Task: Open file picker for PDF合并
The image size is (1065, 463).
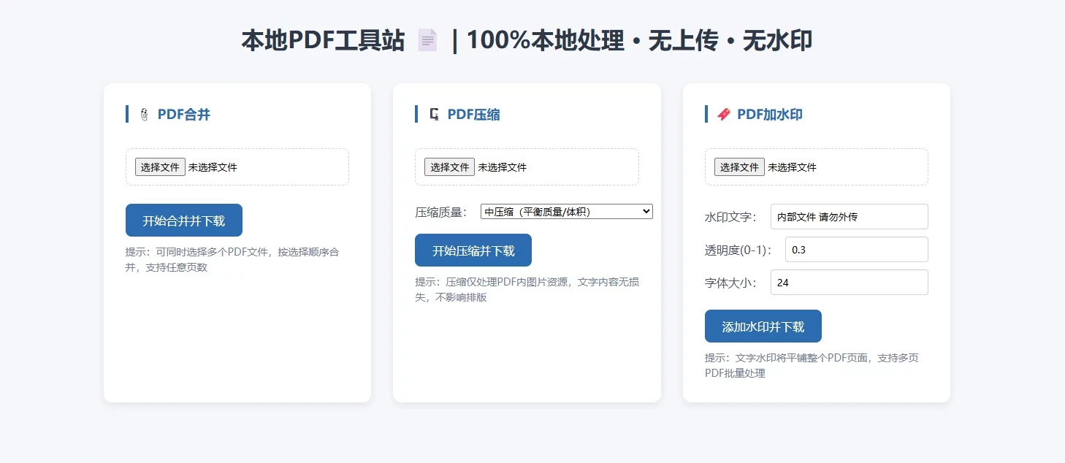Action: pos(160,167)
